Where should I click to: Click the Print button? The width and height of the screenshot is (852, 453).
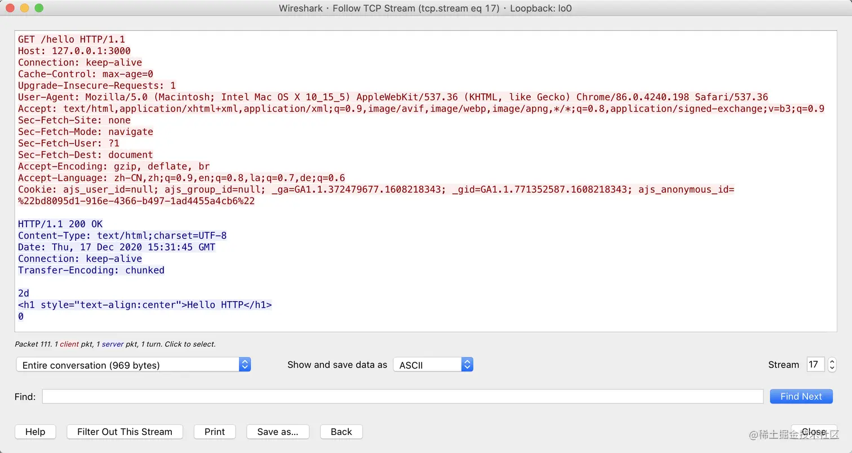tap(215, 432)
